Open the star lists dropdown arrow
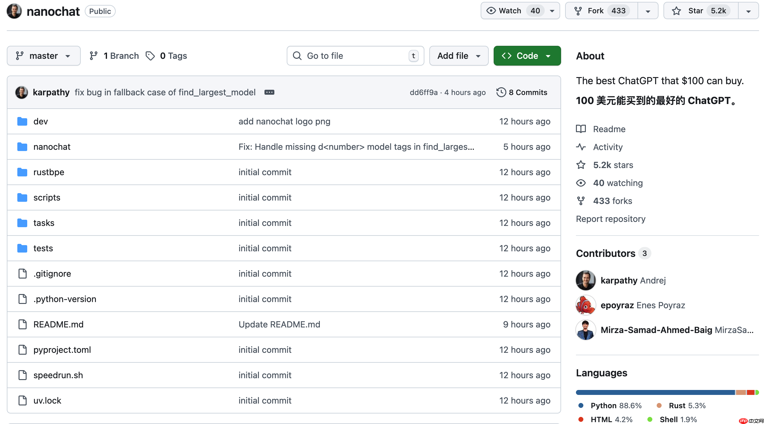Screen dimensions: 764x424 (x=748, y=11)
